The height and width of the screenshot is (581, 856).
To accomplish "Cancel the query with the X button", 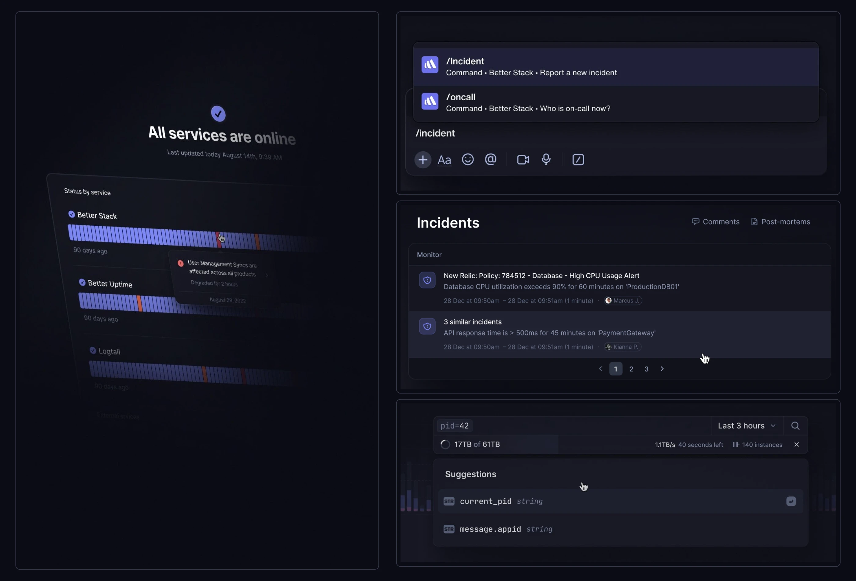I will [796, 445].
